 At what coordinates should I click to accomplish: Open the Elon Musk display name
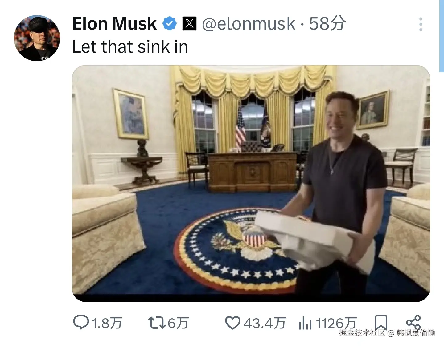[114, 24]
